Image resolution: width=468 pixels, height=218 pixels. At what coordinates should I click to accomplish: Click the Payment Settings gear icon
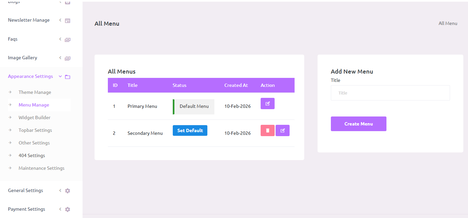68,209
